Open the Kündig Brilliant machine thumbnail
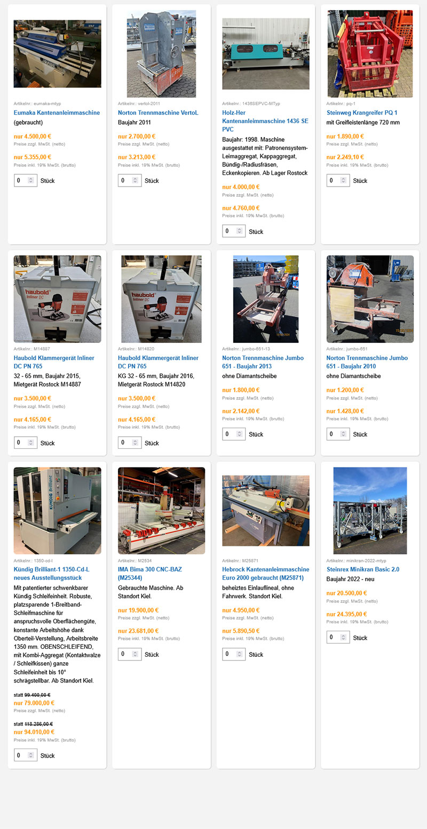427x829 pixels. coord(57,511)
